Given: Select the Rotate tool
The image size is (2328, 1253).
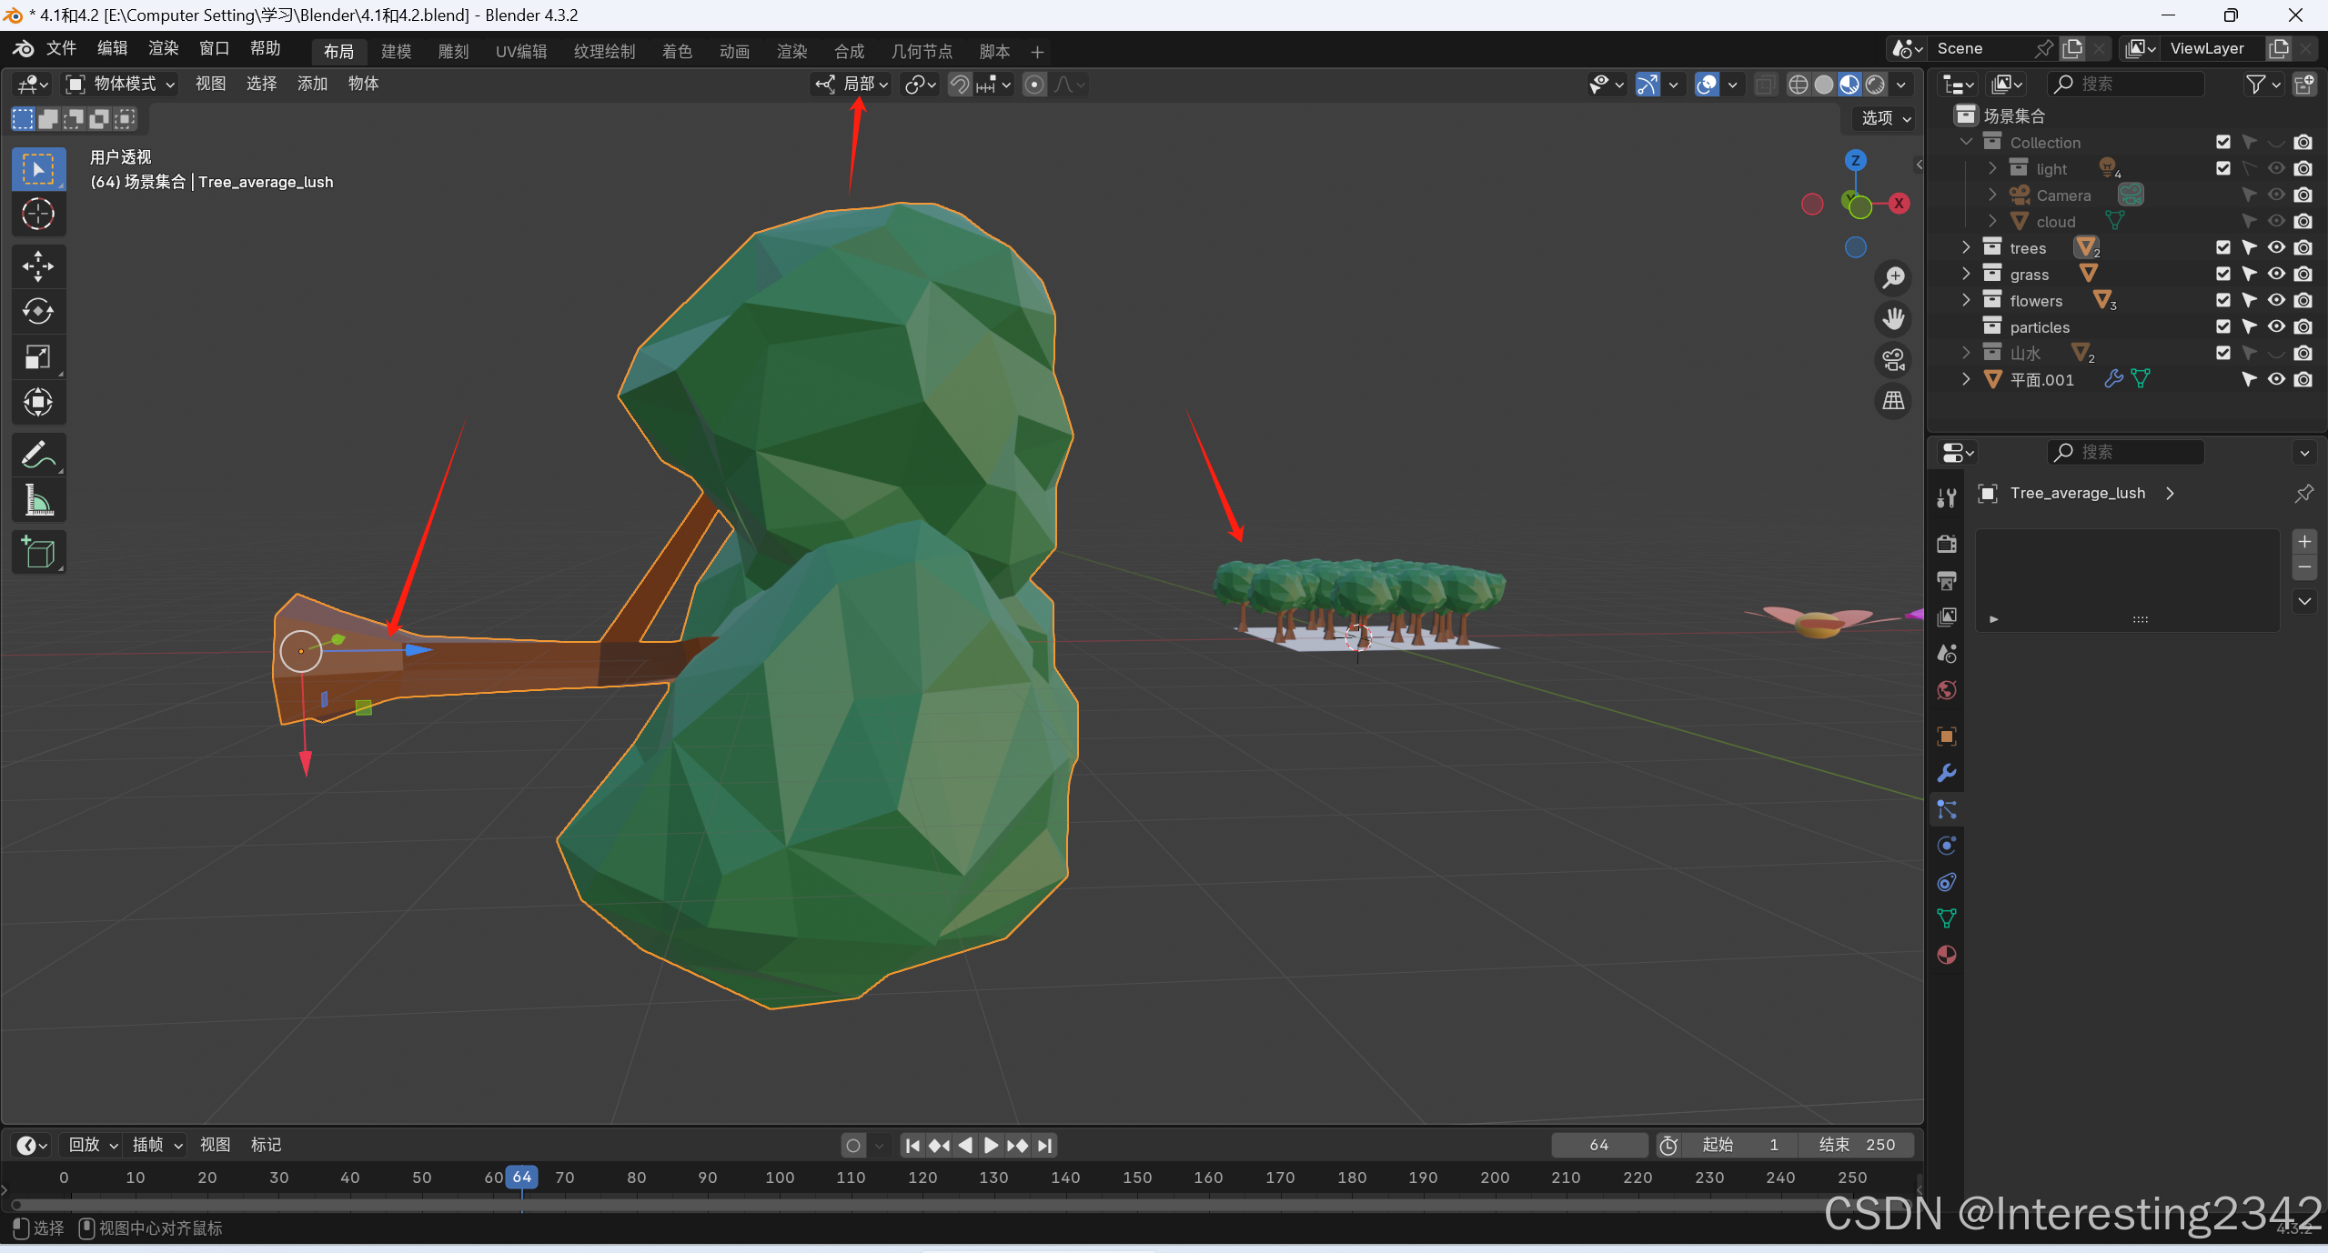Looking at the screenshot, I should pyautogui.click(x=38, y=311).
